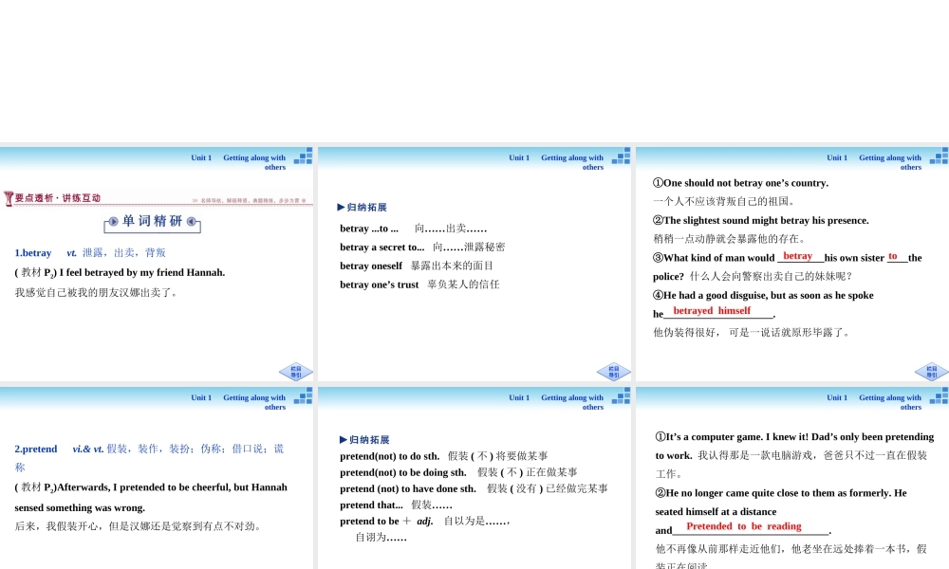Select the pattern 'pretend(not) to do sth.'
This screenshot has width=949, height=569.
click(x=390, y=456)
